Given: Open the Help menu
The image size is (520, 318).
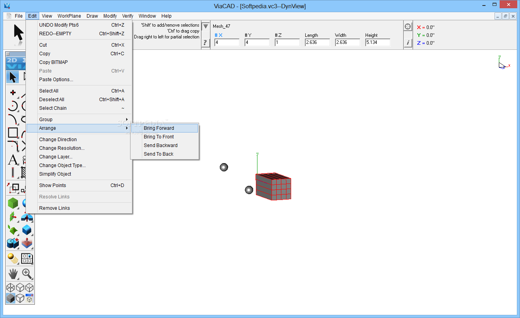Looking at the screenshot, I should tap(167, 16).
